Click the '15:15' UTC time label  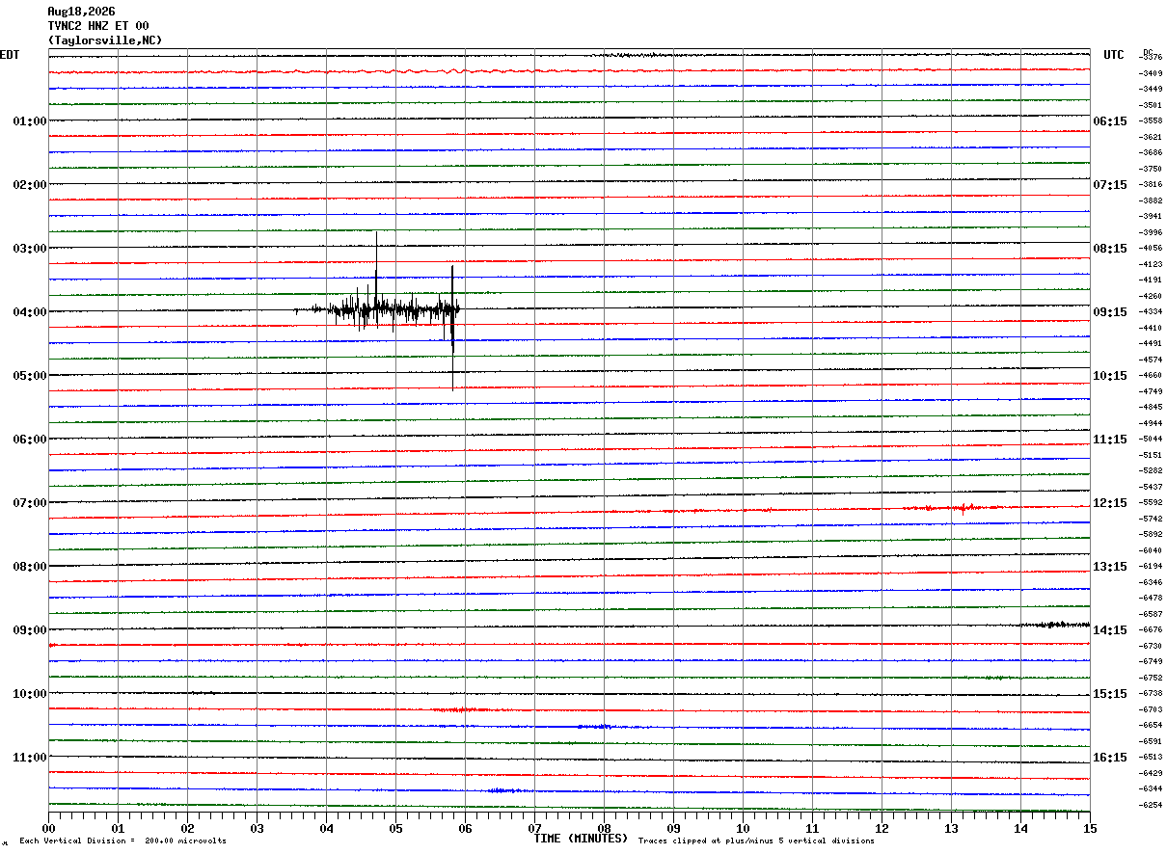(x=1110, y=694)
